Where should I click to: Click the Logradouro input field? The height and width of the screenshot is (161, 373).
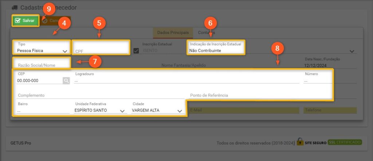(186, 80)
